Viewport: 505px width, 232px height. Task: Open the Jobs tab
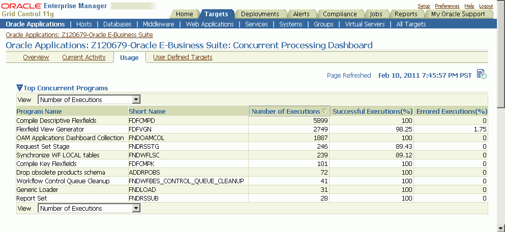tap(376, 14)
